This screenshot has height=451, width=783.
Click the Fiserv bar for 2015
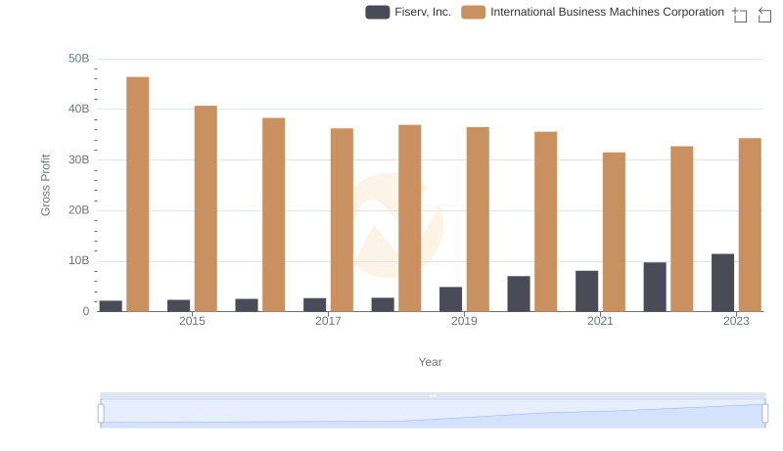(x=179, y=305)
